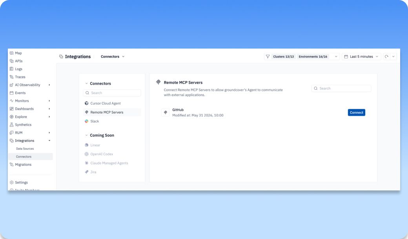
Task: Click the Traces icon in sidebar
Action: click(x=11, y=77)
